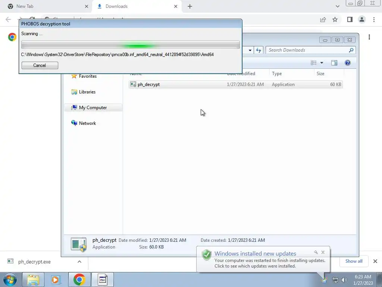Sort files by Date modified column

(247, 74)
